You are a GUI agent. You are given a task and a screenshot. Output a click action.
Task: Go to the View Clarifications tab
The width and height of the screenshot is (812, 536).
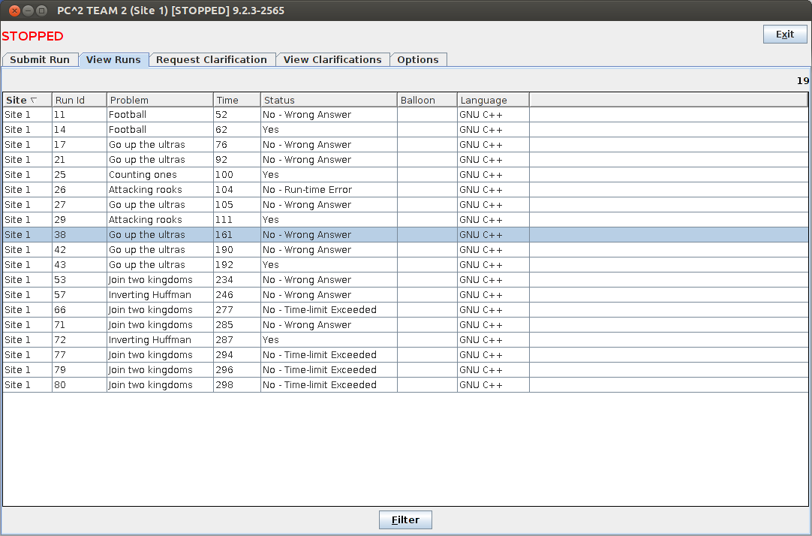click(332, 60)
